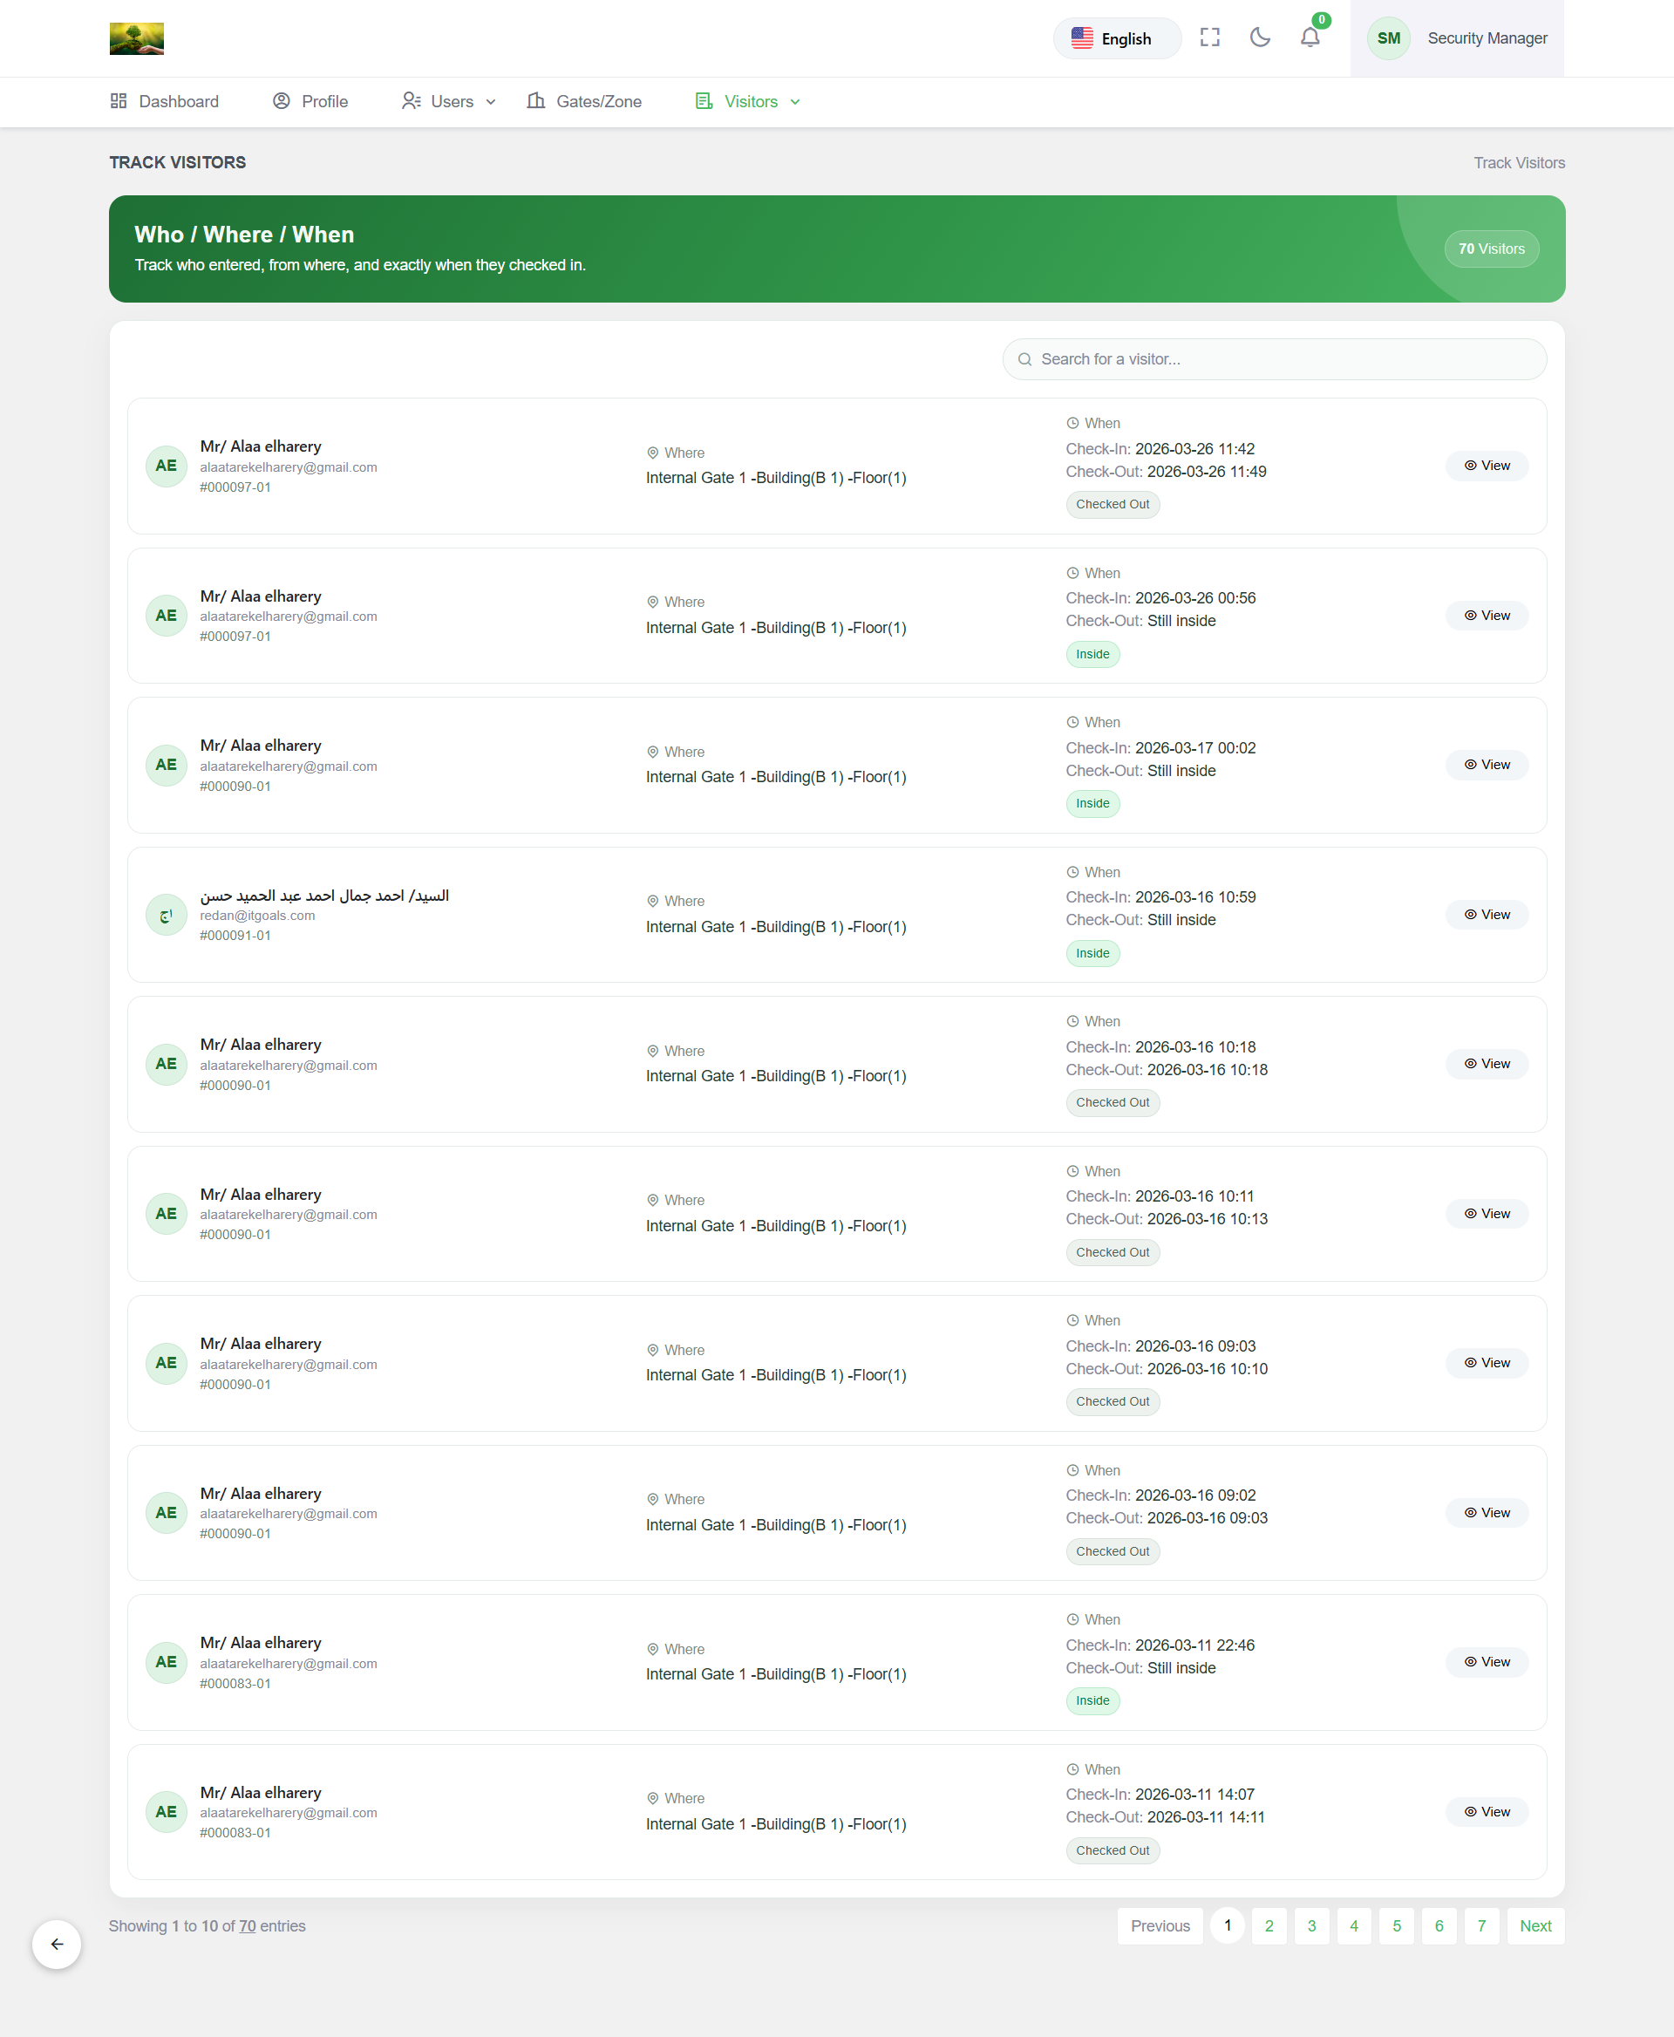View the 2026-03-16 09:03 check-in

(x=1486, y=1363)
